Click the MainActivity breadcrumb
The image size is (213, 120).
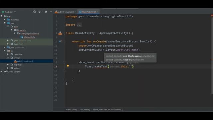coord(71,110)
